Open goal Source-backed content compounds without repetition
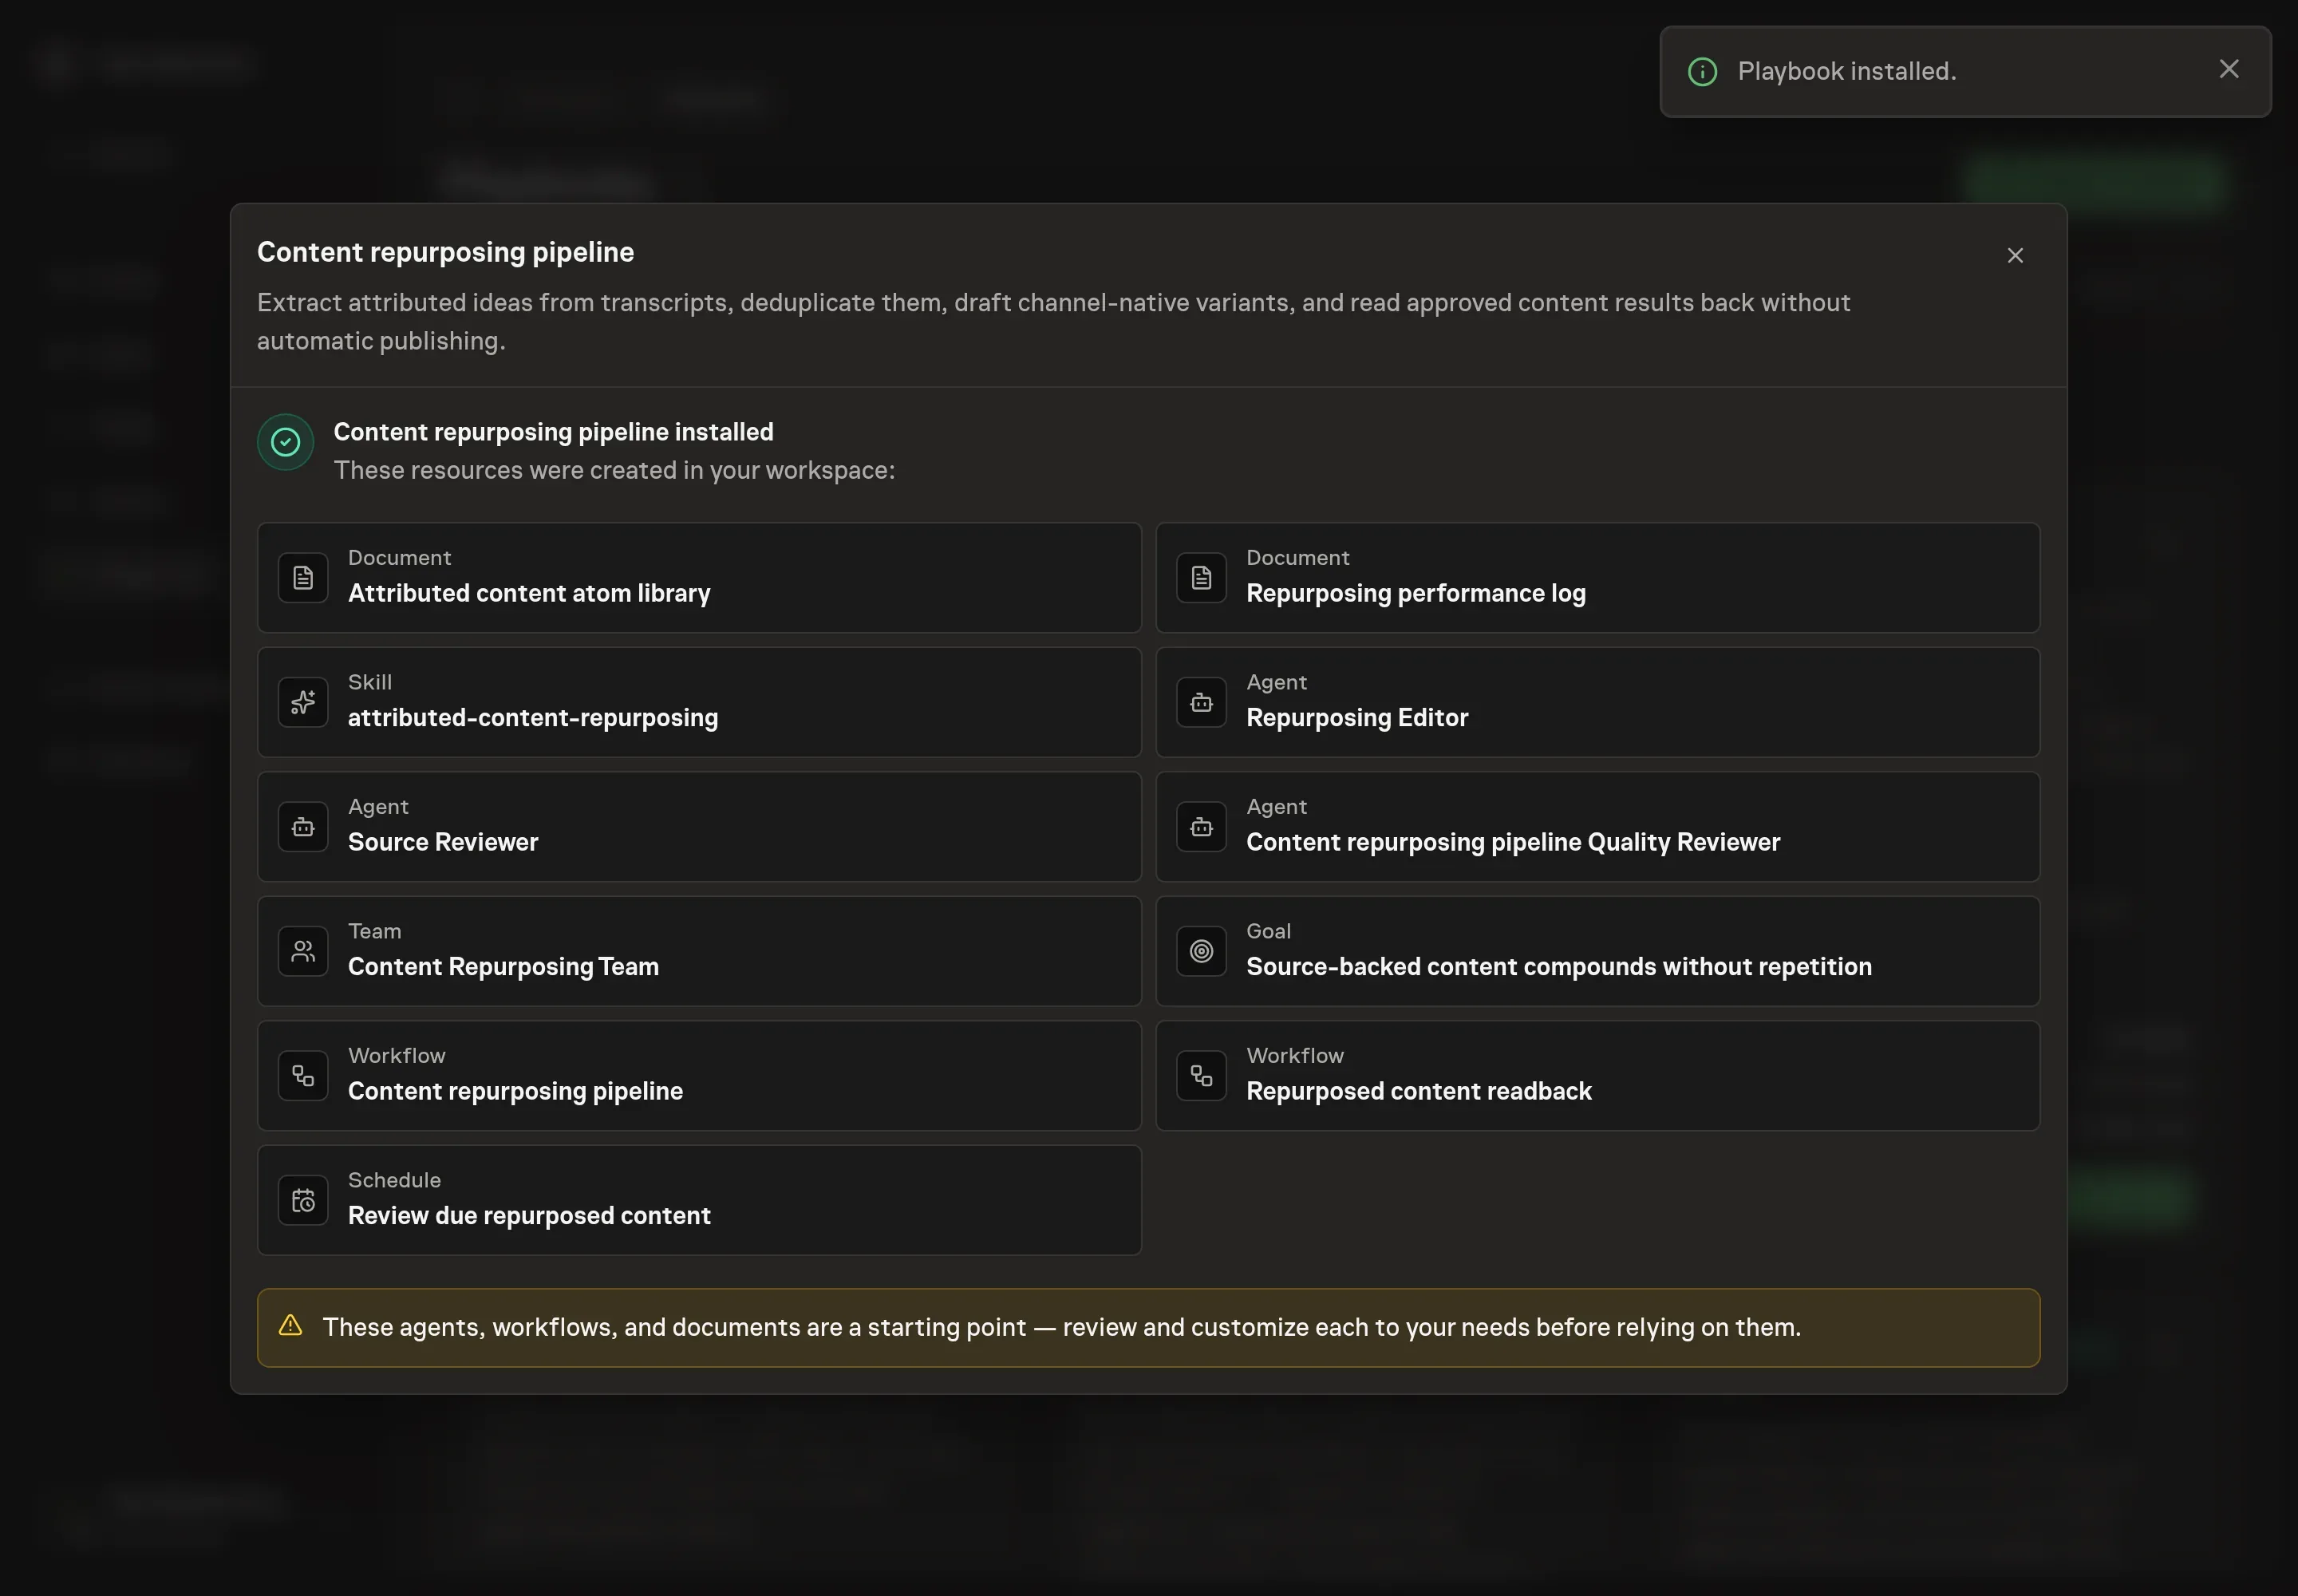 tap(1597, 951)
